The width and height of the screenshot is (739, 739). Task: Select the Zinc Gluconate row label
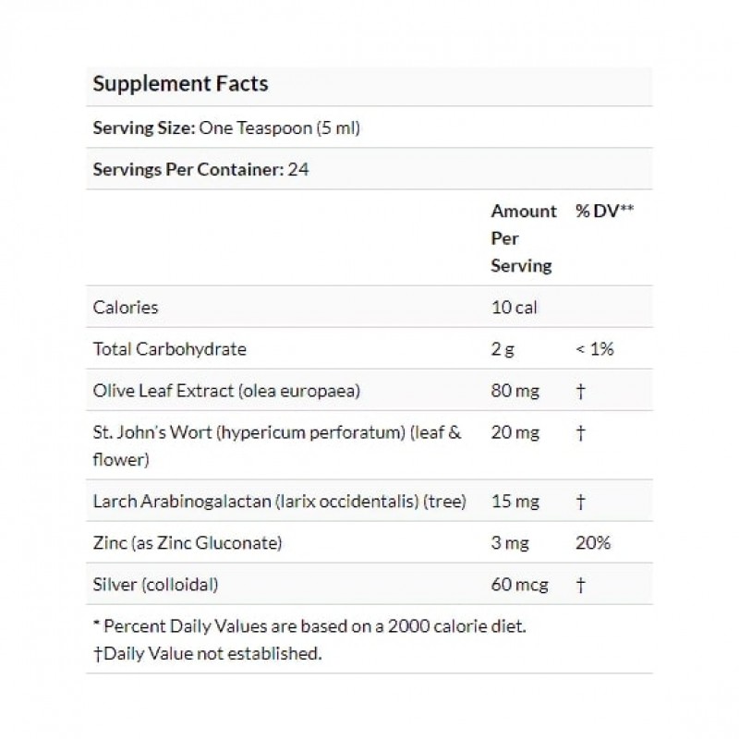pyautogui.click(x=187, y=543)
